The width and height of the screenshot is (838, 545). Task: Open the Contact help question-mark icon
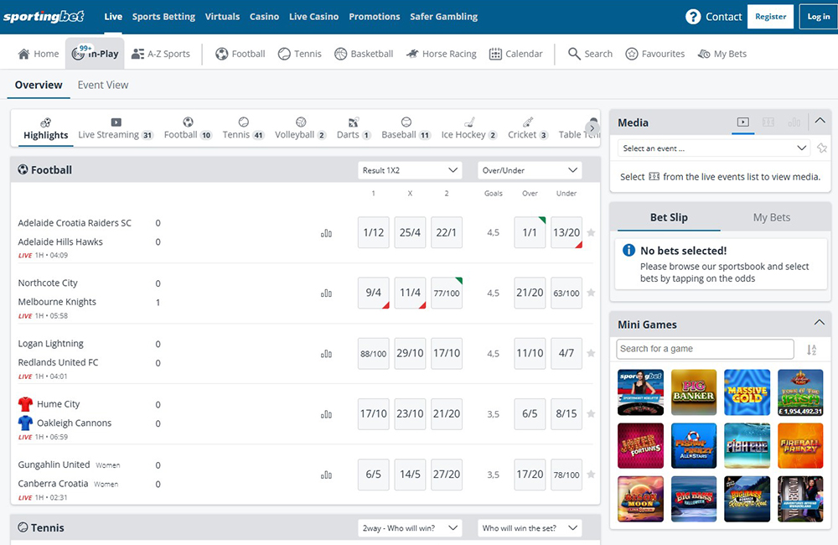pos(693,17)
